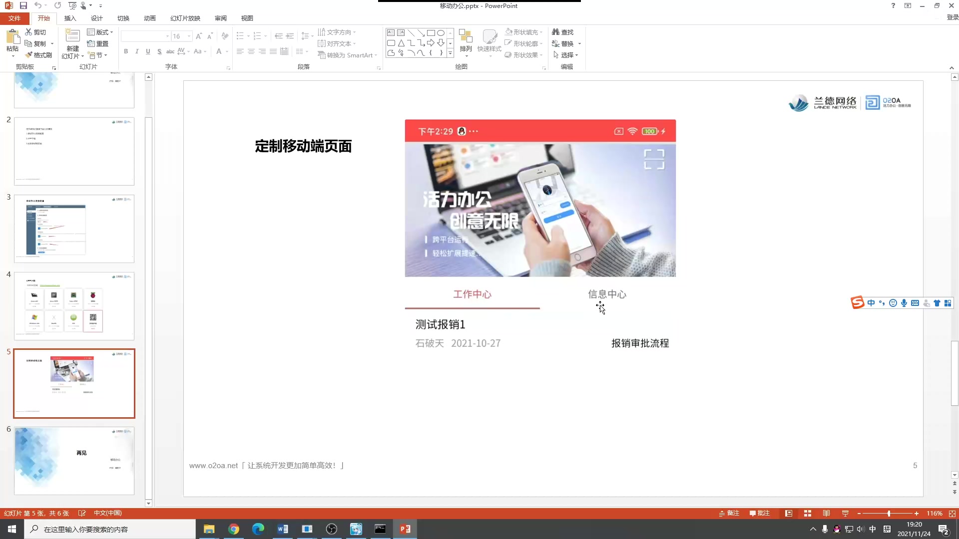Select slide 6 thumbnail with 再见

click(x=74, y=461)
